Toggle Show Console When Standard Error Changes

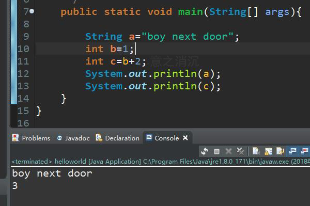[x=304, y=151]
